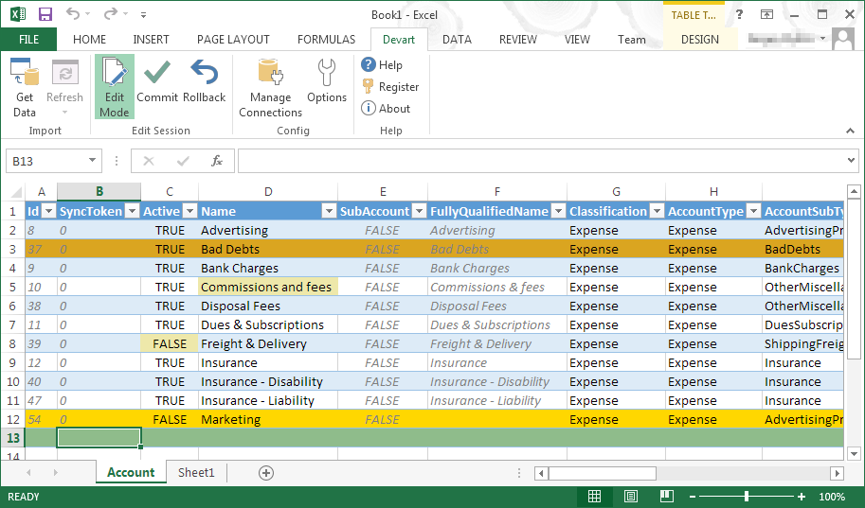The width and height of the screenshot is (865, 508).
Task: Open the HOME ribbon tab
Action: pyautogui.click(x=89, y=39)
